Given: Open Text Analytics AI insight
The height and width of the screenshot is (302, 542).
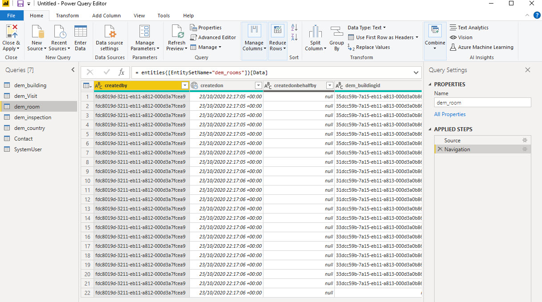Looking at the screenshot, I should pos(469,28).
